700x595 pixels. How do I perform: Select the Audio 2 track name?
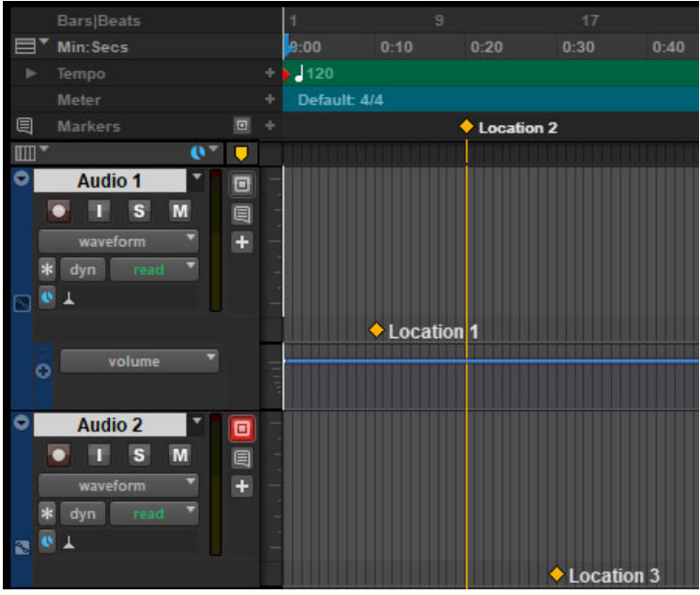pos(110,425)
